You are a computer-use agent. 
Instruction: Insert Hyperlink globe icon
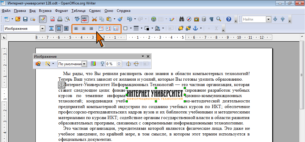(154, 19)
